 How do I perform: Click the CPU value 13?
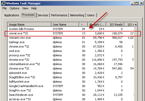[x=84, y=33]
